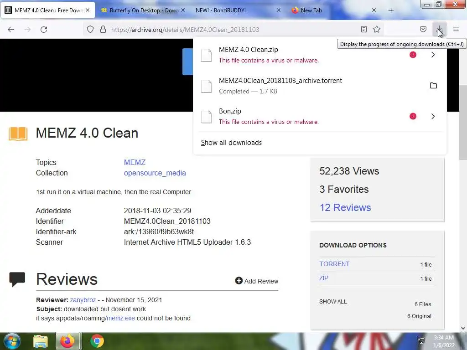Download via ZIP option
The image size is (467, 350).
click(324, 278)
